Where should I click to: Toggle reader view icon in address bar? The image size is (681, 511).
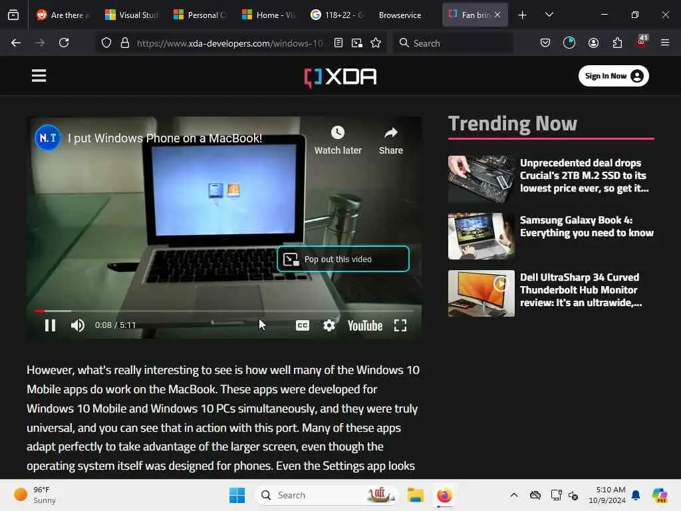(x=339, y=43)
